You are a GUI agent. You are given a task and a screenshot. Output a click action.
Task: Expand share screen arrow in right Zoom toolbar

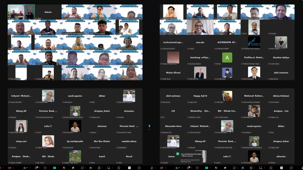click(210, 168)
